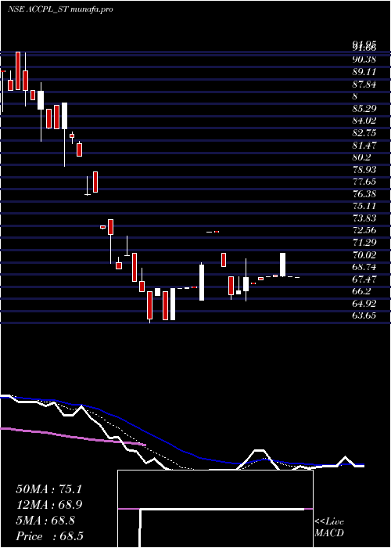The width and height of the screenshot is (391, 548).
Task: Click the 84.02 price axis label
Action: pos(364,121)
